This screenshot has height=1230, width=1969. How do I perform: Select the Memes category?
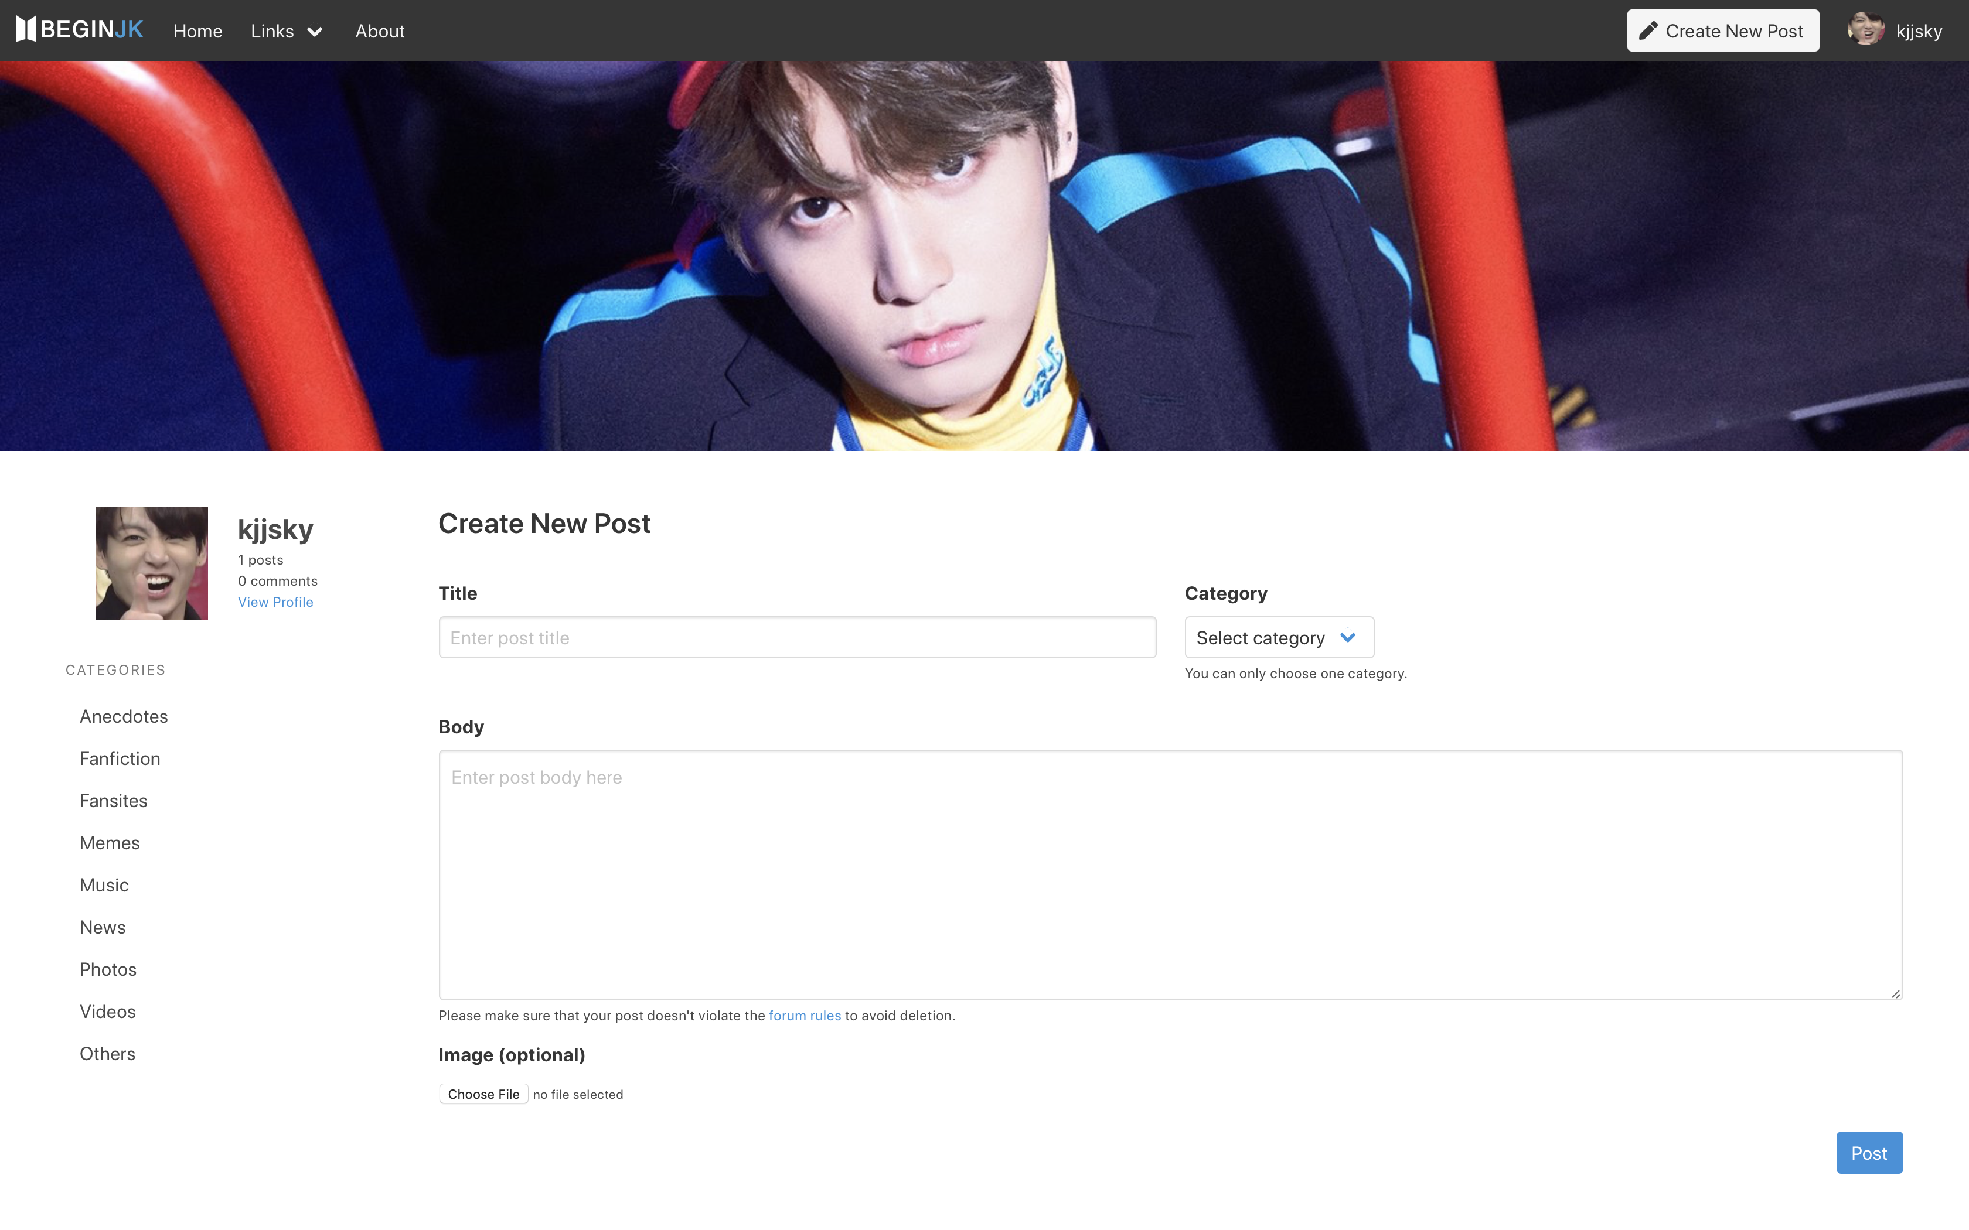pos(110,843)
